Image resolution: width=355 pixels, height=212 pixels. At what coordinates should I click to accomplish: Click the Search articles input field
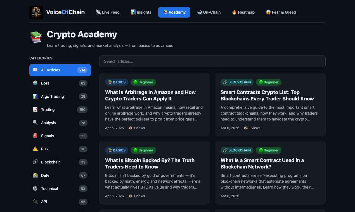coord(212,61)
